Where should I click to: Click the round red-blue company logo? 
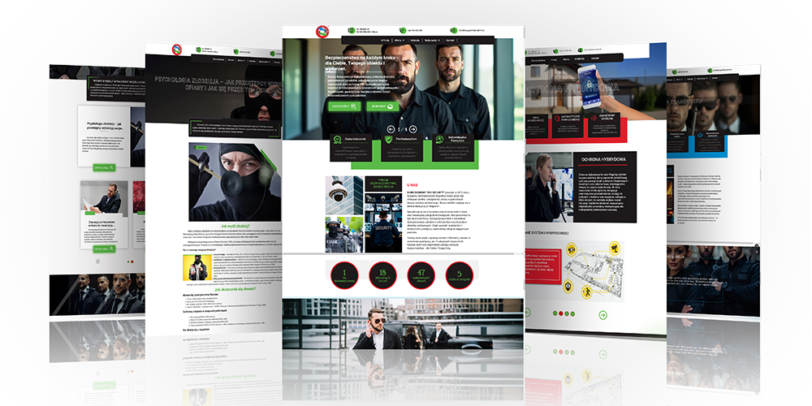(x=323, y=32)
